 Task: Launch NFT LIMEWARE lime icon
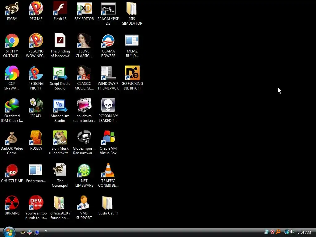[x=84, y=170]
